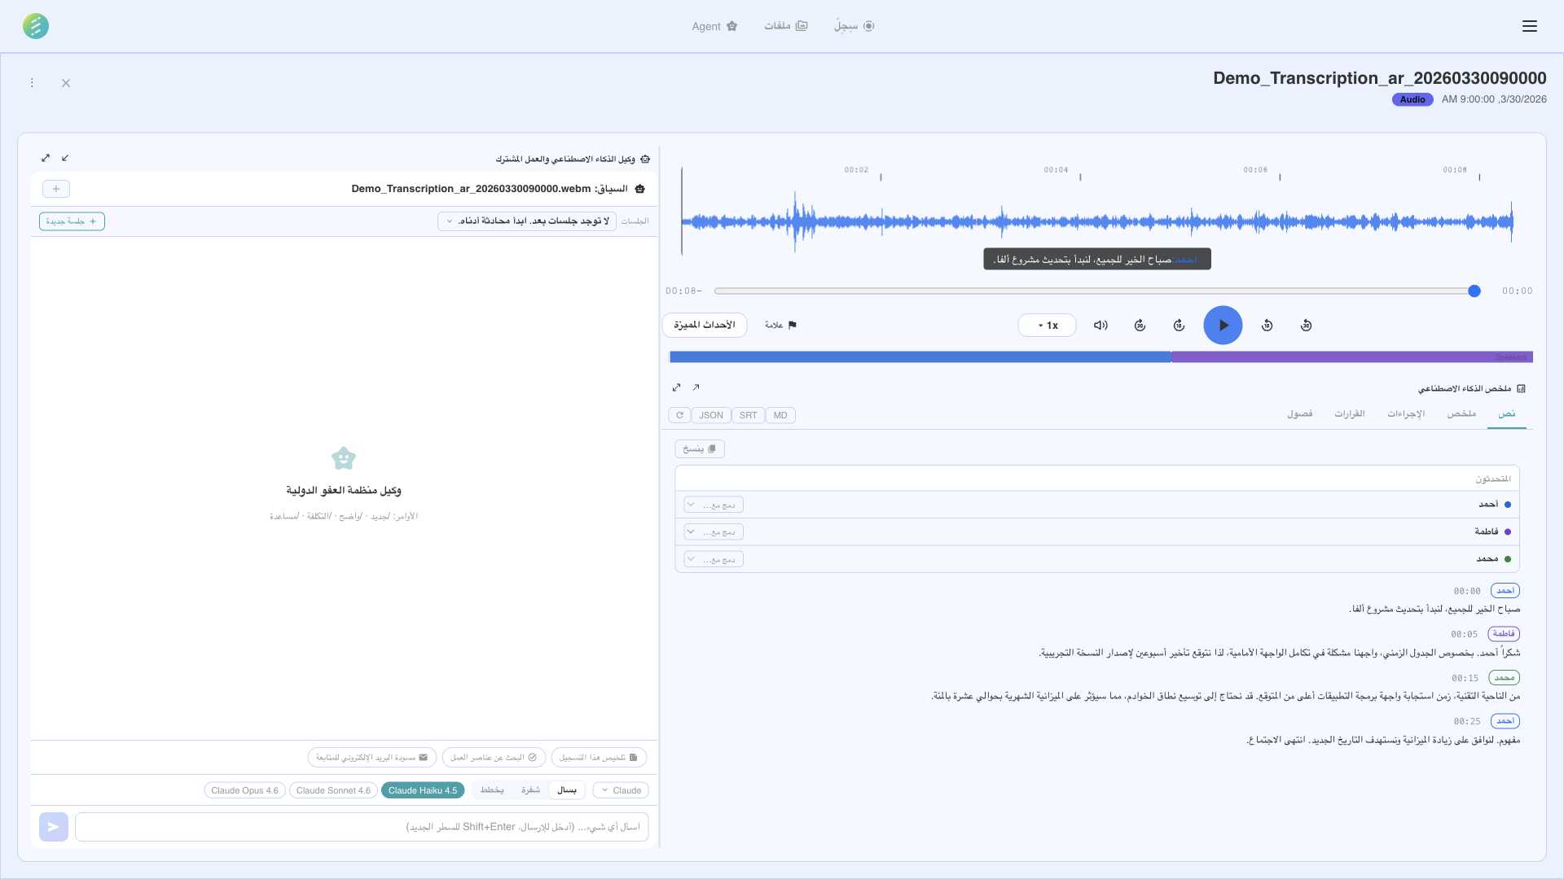Open the volume control icon
The height and width of the screenshot is (879, 1564).
1100,325
